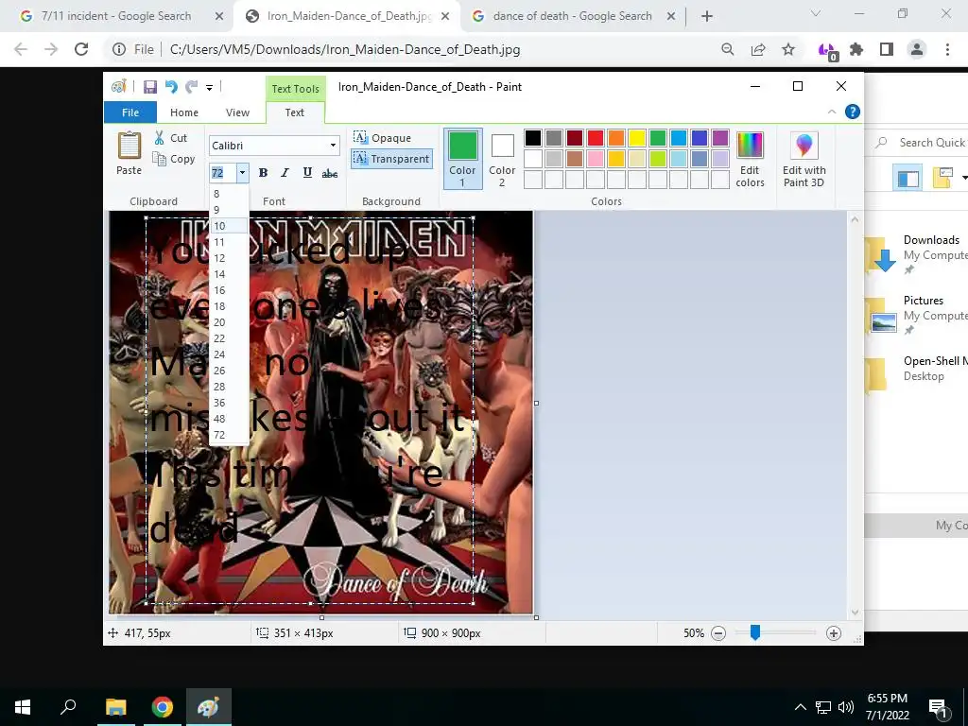Copy the selection in Paint

(174, 159)
